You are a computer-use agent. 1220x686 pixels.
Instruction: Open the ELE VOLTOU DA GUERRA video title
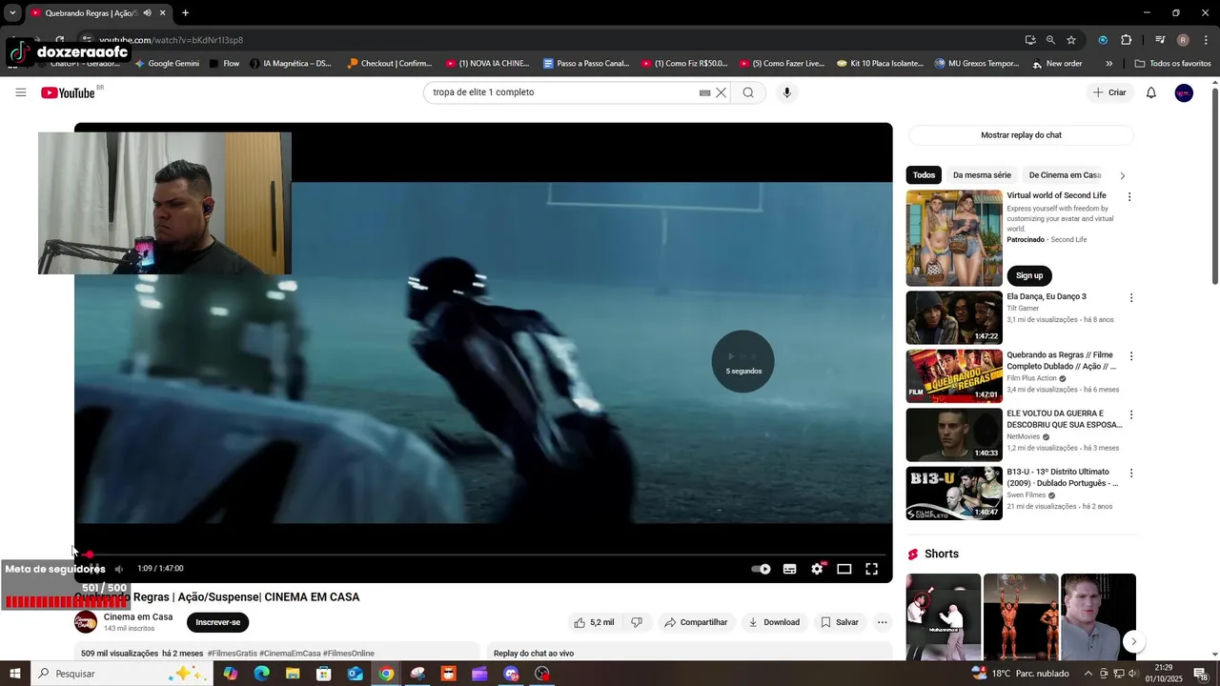(1064, 419)
